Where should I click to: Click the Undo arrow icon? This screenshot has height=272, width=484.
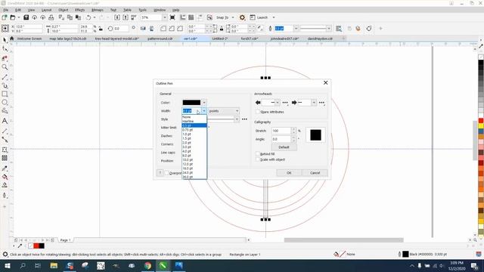click(88, 17)
